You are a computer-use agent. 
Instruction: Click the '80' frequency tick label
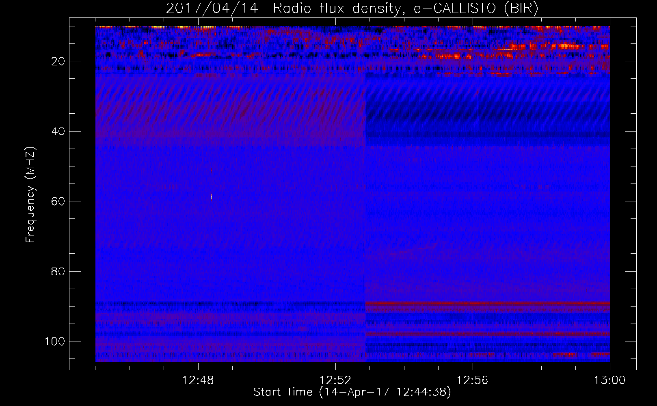(58, 271)
